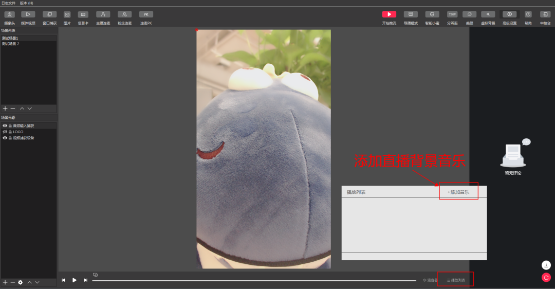The height and width of the screenshot is (289, 555).
Task: Delete the scene element with the bottom minus icon
Action: (x=13, y=282)
